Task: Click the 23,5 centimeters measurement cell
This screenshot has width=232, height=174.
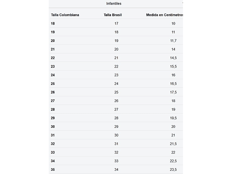Action: [x=174, y=169]
